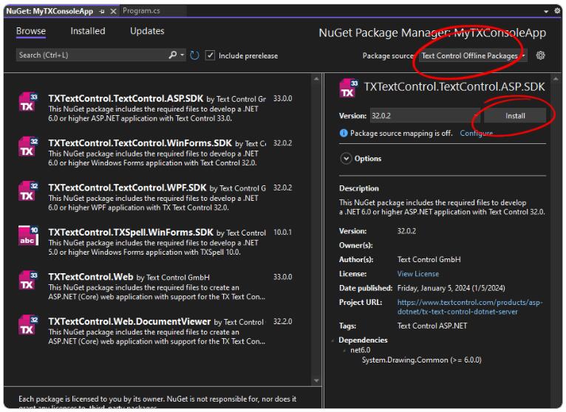The width and height of the screenshot is (566, 412).
Task: Open the Program.cs document tab
Action: tap(141, 11)
